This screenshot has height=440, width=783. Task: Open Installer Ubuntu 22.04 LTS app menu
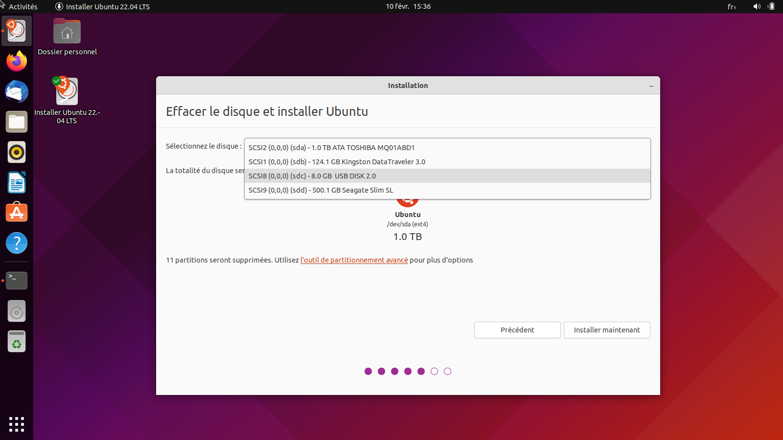click(103, 6)
